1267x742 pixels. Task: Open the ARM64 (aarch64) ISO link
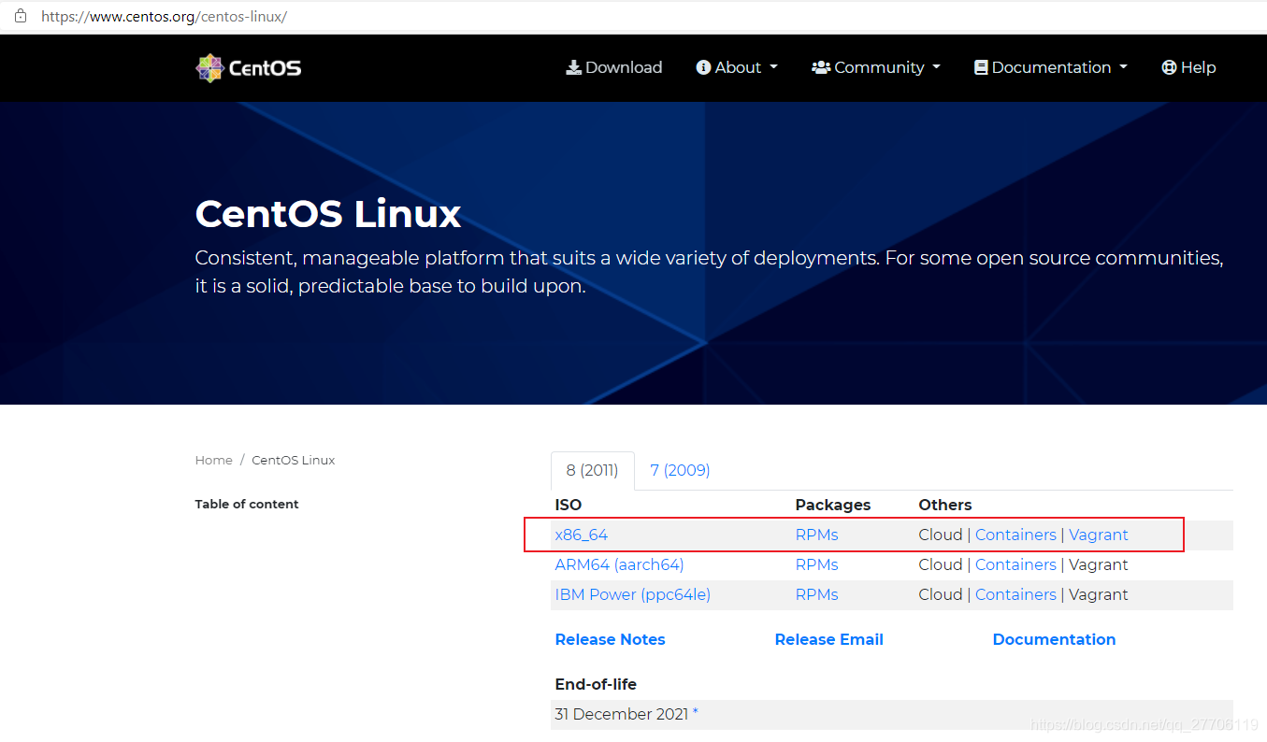(619, 564)
